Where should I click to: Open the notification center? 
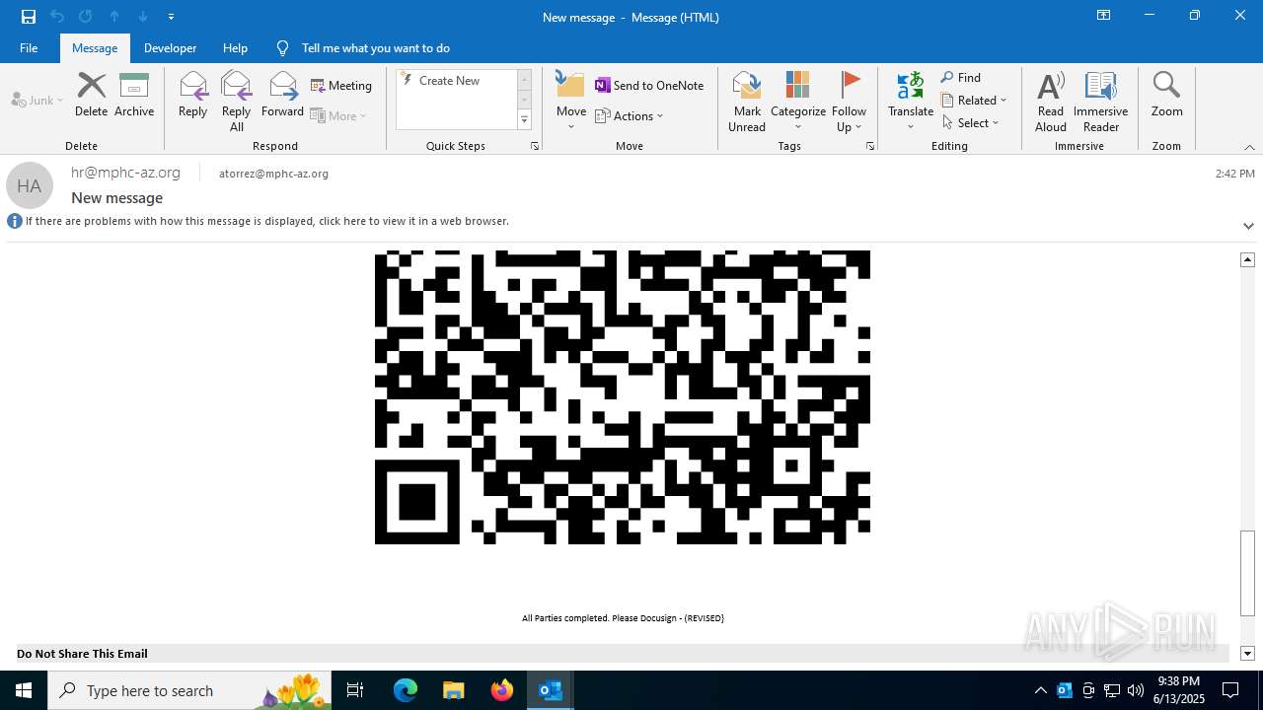(x=1230, y=690)
